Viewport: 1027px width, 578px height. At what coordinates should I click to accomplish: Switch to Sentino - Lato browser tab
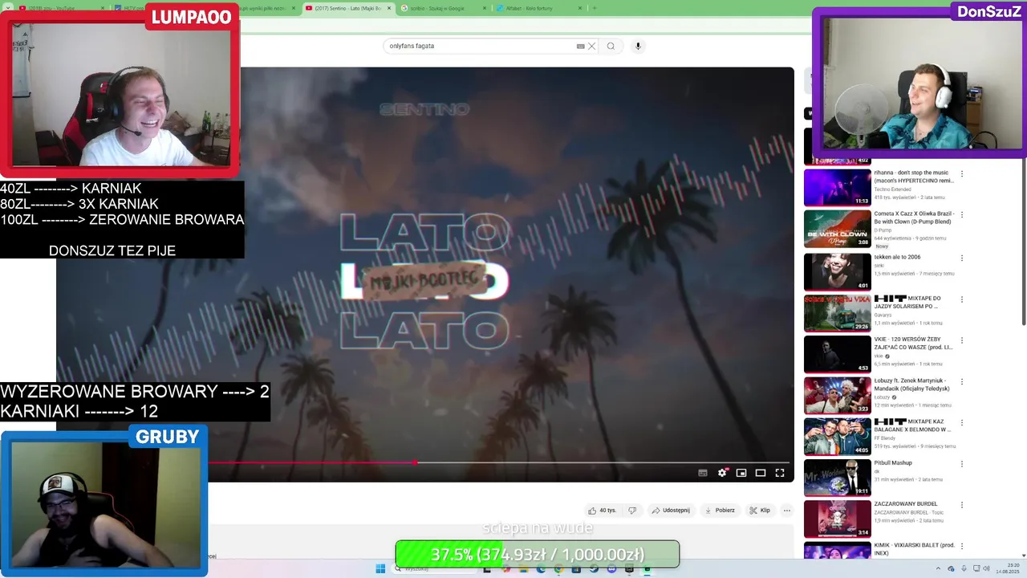pyautogui.click(x=347, y=8)
